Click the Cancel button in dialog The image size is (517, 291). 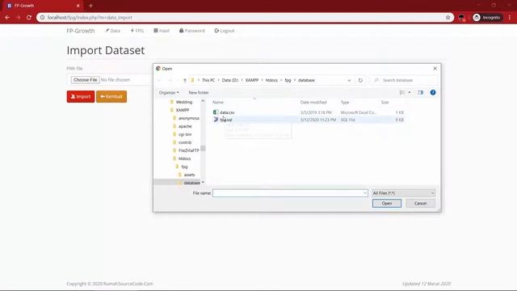click(420, 203)
